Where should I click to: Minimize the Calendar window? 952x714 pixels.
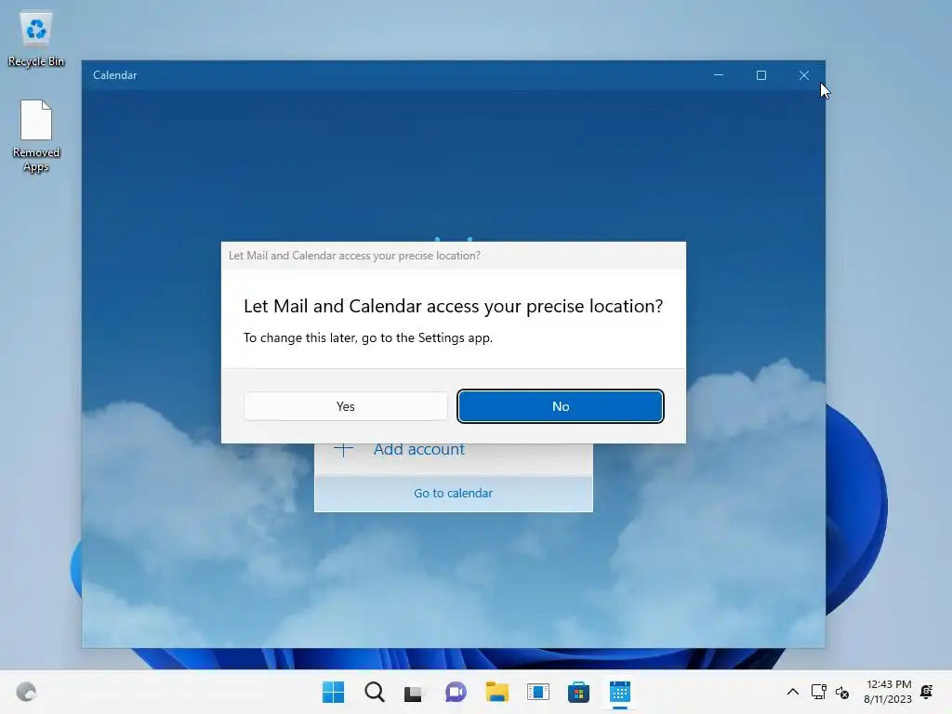click(x=719, y=75)
